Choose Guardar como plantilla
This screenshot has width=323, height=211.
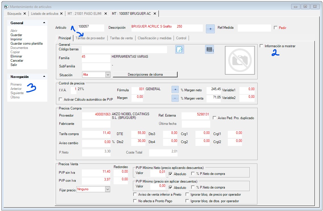pyautogui.click(x=27, y=44)
